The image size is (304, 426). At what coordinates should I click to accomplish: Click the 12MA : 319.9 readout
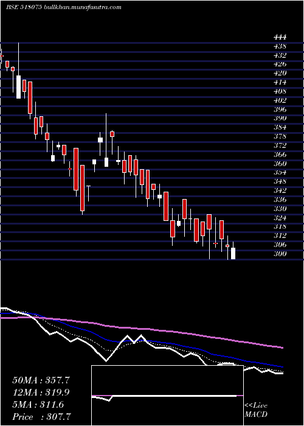41,393
